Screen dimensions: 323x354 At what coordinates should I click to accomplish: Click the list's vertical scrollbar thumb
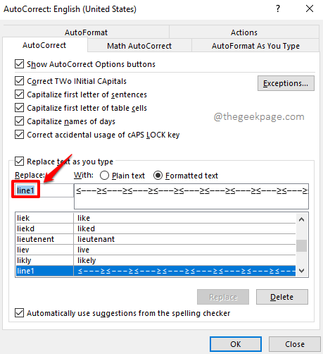click(302, 245)
